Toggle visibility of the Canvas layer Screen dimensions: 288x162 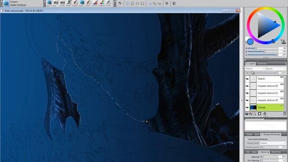click(247, 108)
